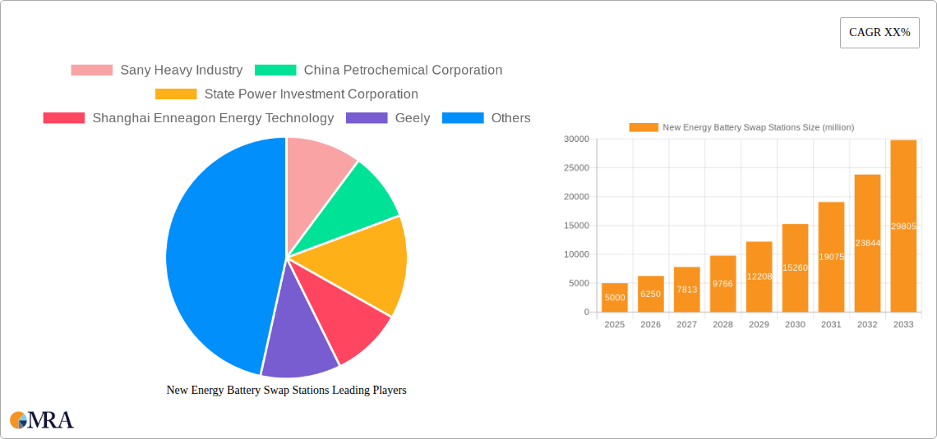937x439 pixels.
Task: Toggle Shanghai Enneagon Energy Technology legend swatch
Action: pos(64,118)
